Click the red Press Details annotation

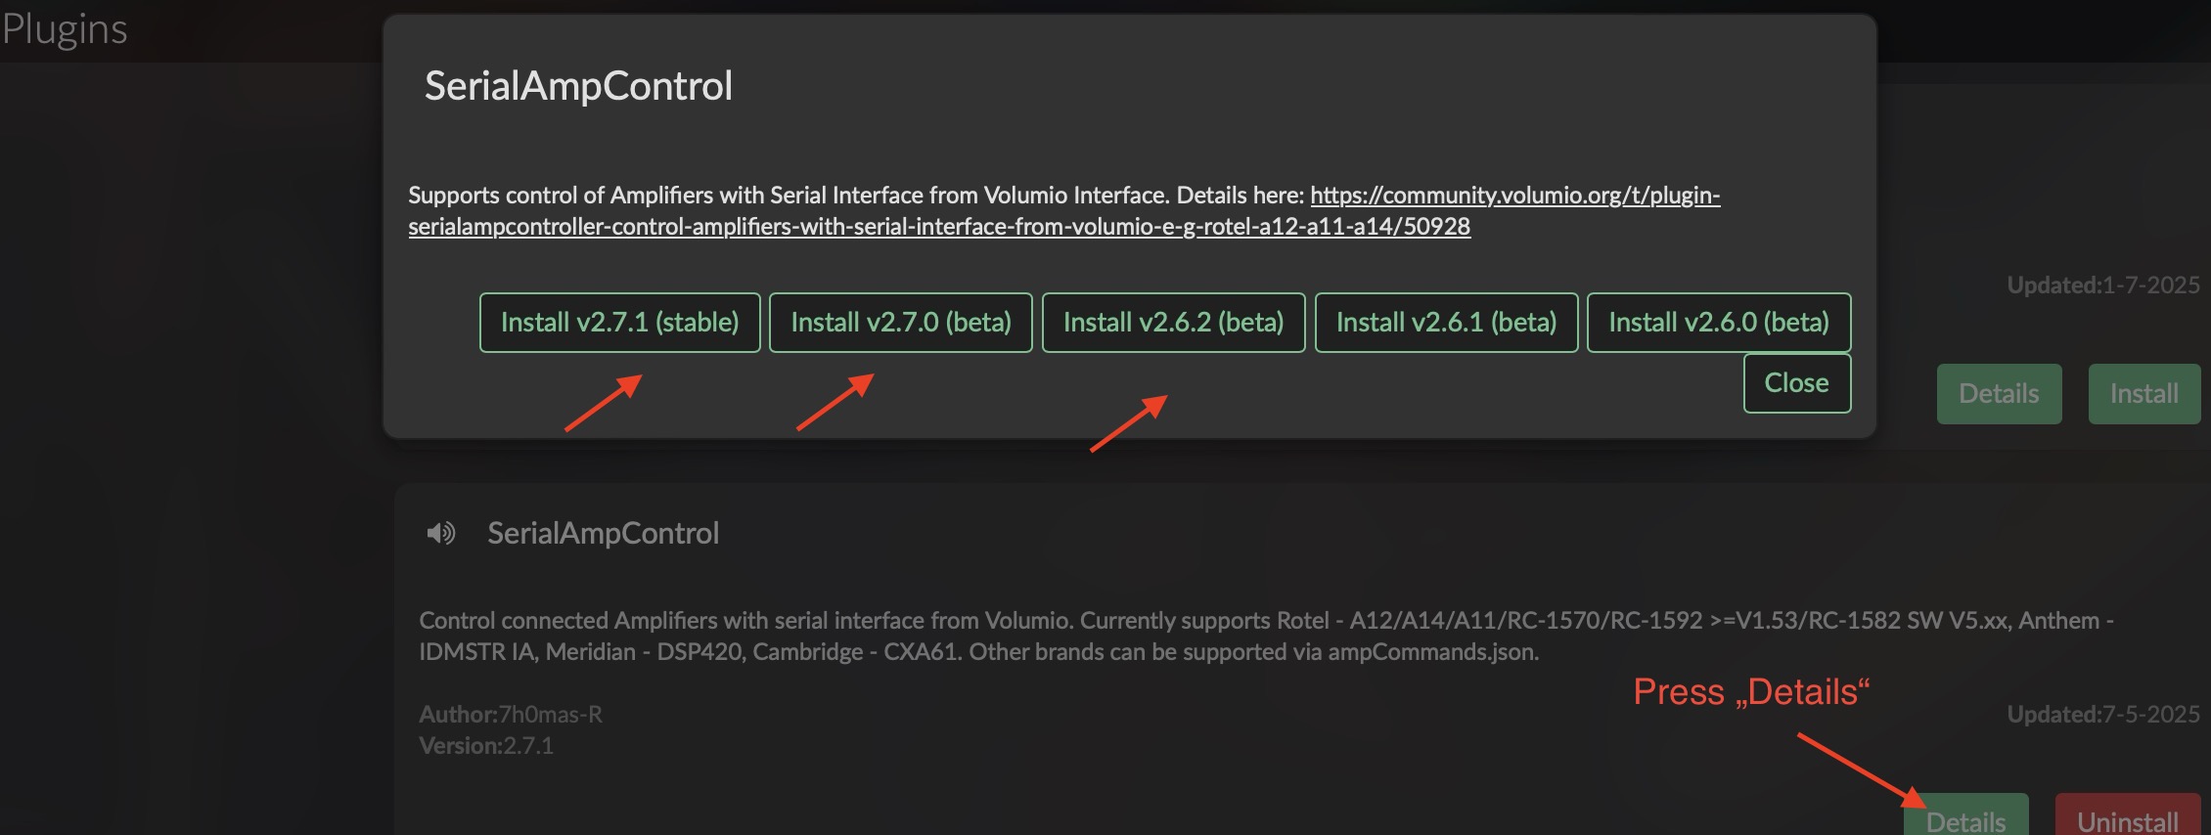(x=1751, y=692)
